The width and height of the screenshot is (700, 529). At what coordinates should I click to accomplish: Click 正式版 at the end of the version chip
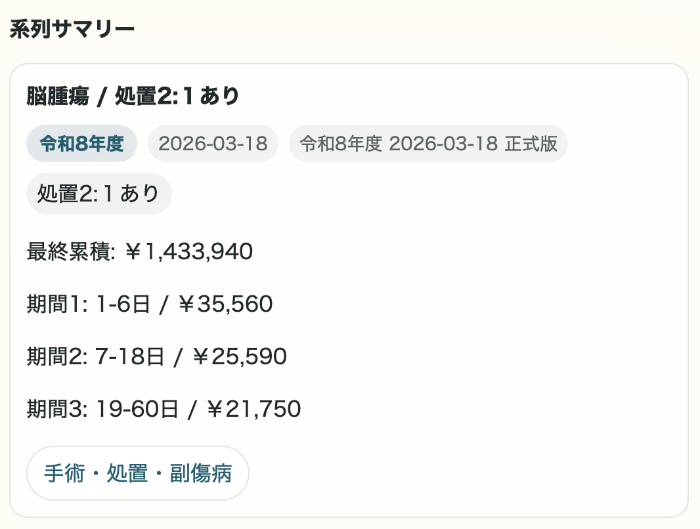tap(531, 144)
